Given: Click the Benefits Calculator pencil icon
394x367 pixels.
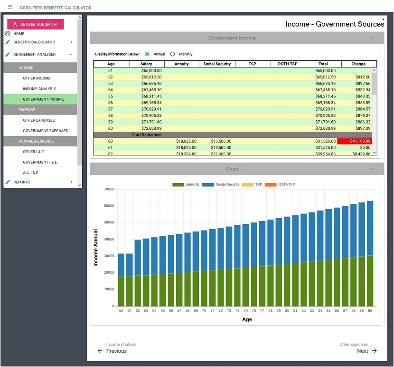Looking at the screenshot, I should point(8,42).
